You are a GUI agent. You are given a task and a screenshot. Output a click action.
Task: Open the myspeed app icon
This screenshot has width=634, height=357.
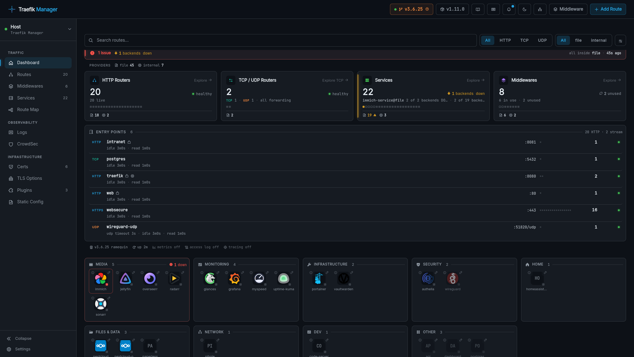(259, 279)
